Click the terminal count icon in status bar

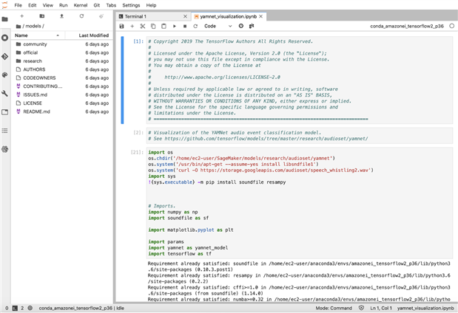(15, 308)
